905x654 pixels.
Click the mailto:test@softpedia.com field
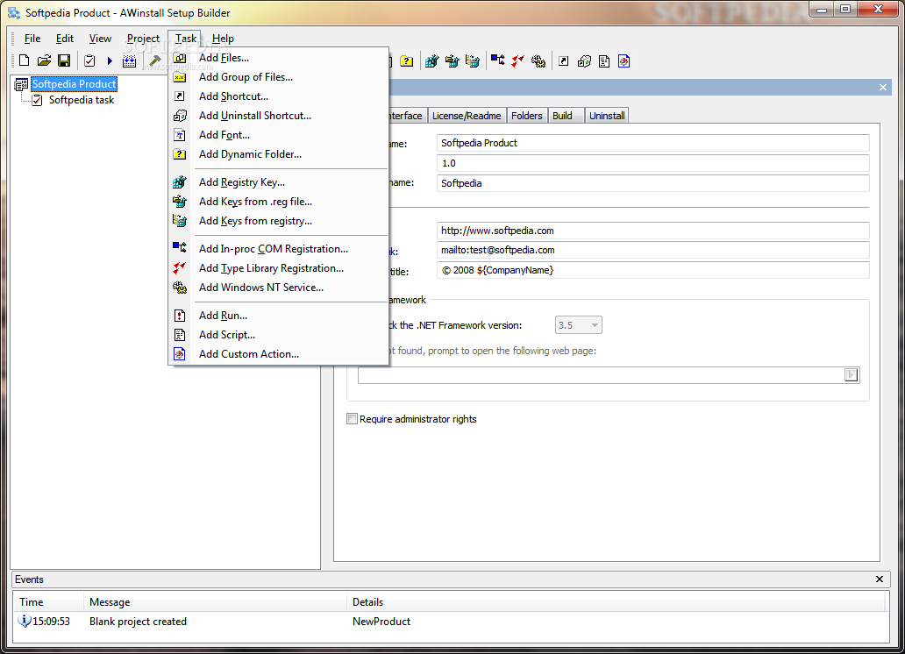(652, 250)
